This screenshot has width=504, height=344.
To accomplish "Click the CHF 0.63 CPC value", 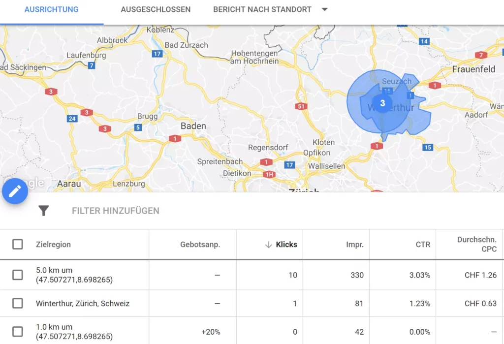I will [480, 304].
